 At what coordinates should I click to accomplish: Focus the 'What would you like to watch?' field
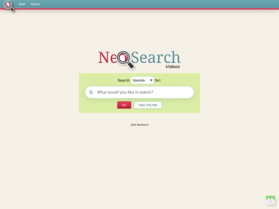coord(139,92)
